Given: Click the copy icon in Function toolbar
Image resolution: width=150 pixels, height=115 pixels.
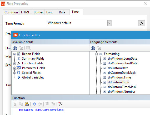Looking at the screenshot, I should [21, 104].
